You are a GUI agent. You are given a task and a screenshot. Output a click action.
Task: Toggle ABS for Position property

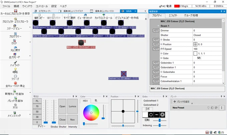coord(156,44)
